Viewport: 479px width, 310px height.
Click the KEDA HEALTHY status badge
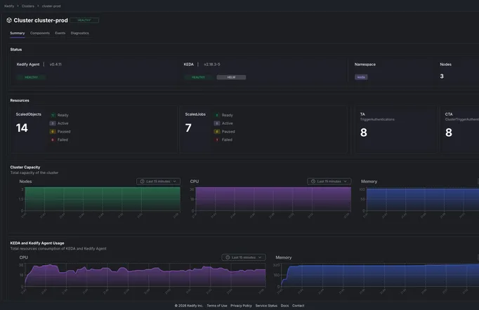198,77
